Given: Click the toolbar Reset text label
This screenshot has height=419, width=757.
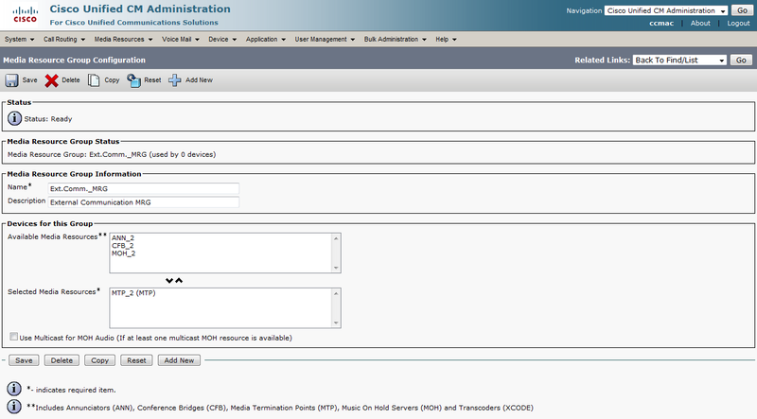Looking at the screenshot, I should [x=152, y=80].
